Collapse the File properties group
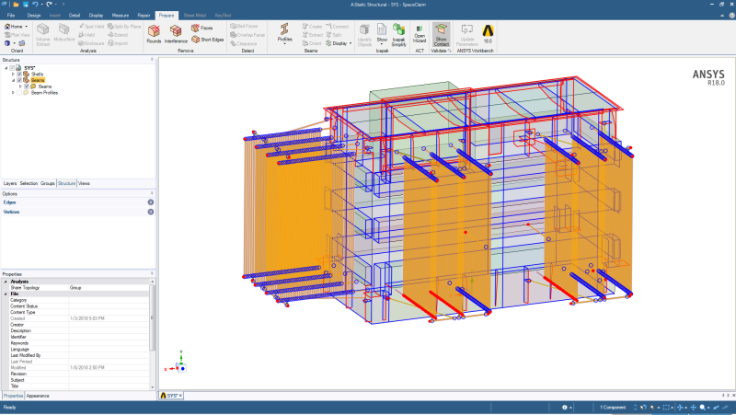Image resolution: width=736 pixels, height=415 pixels. (x=6, y=294)
